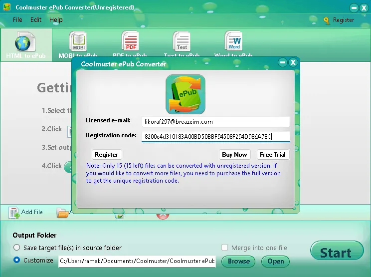Image resolution: width=371 pixels, height=277 pixels.
Task: Select "Save target file(s) in source folder" option
Action: pos(17,248)
